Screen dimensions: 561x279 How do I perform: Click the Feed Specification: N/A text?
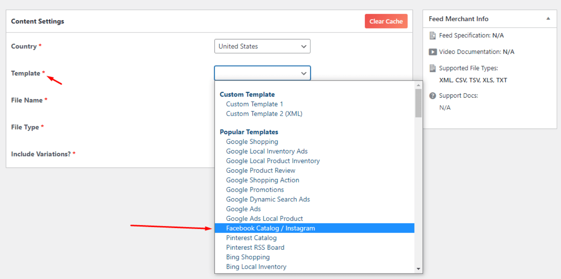pos(471,35)
